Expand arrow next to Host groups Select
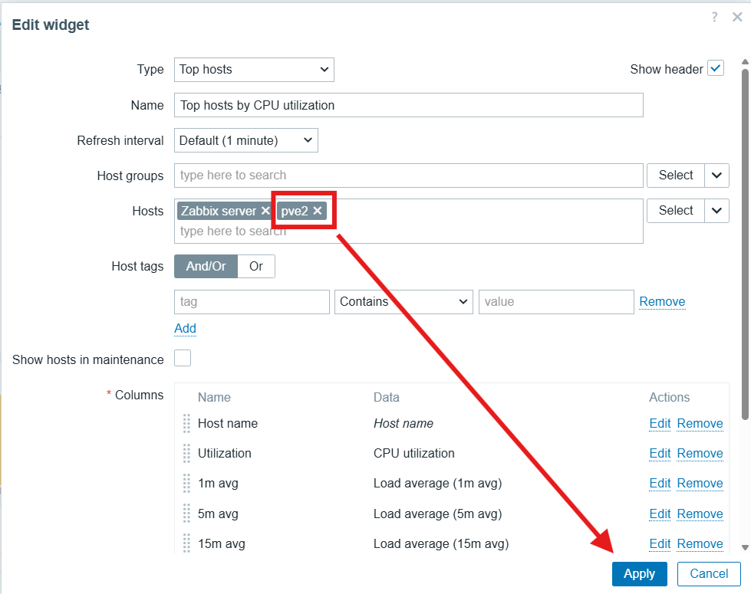Image resolution: width=751 pixels, height=594 pixels. pyautogui.click(x=716, y=176)
